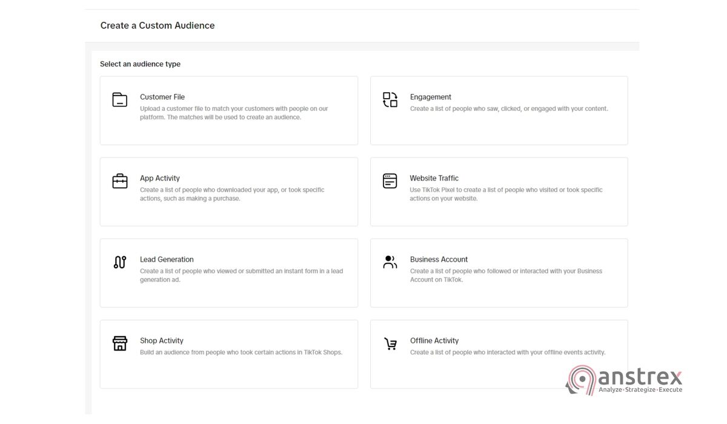The image size is (727, 424).
Task: Click the Website Traffic page icon
Action: tap(390, 181)
